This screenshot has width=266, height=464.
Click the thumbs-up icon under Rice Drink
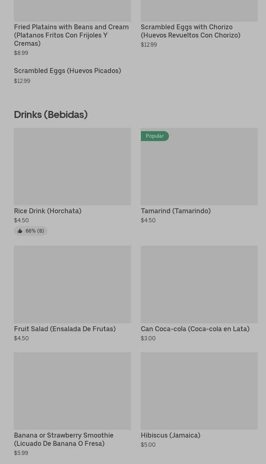pos(20,231)
